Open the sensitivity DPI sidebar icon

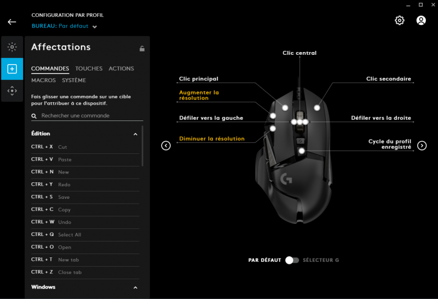[12, 90]
